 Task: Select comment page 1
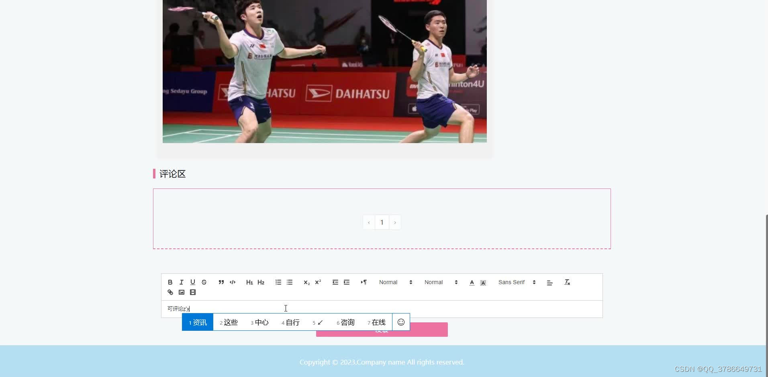coord(382,222)
